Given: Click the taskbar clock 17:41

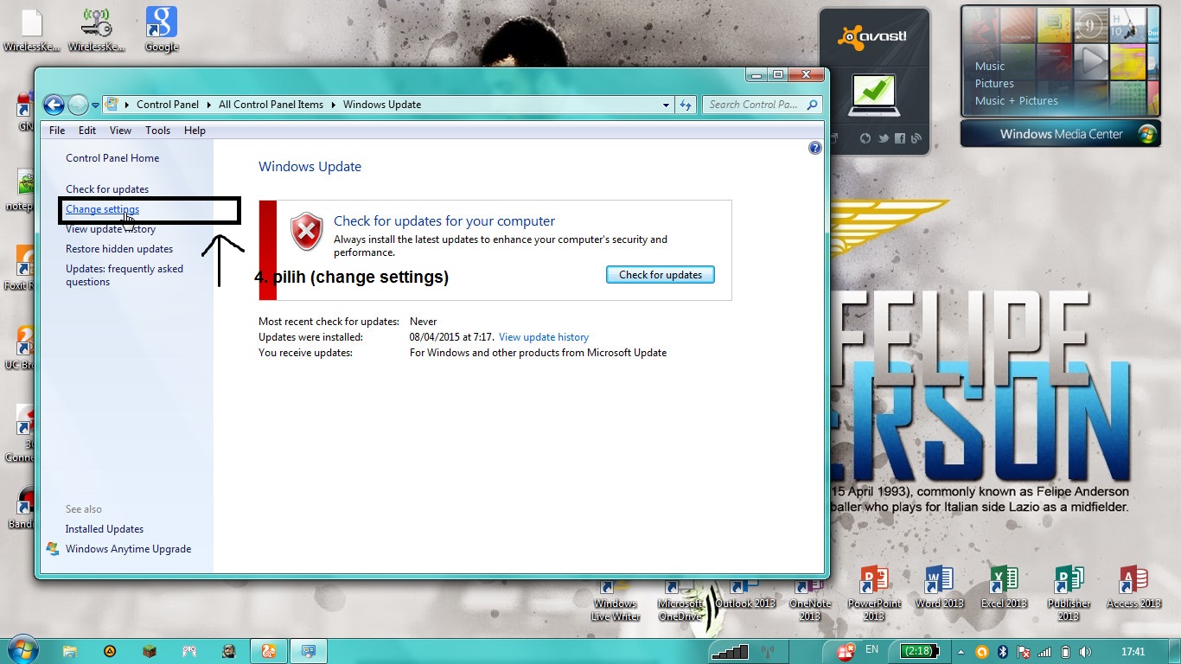Looking at the screenshot, I should click(x=1133, y=652).
